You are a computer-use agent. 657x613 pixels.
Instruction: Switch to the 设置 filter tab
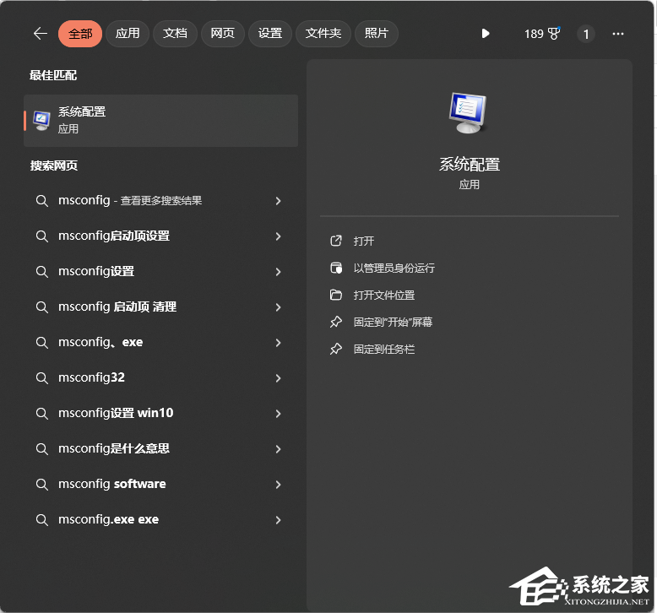tap(270, 34)
